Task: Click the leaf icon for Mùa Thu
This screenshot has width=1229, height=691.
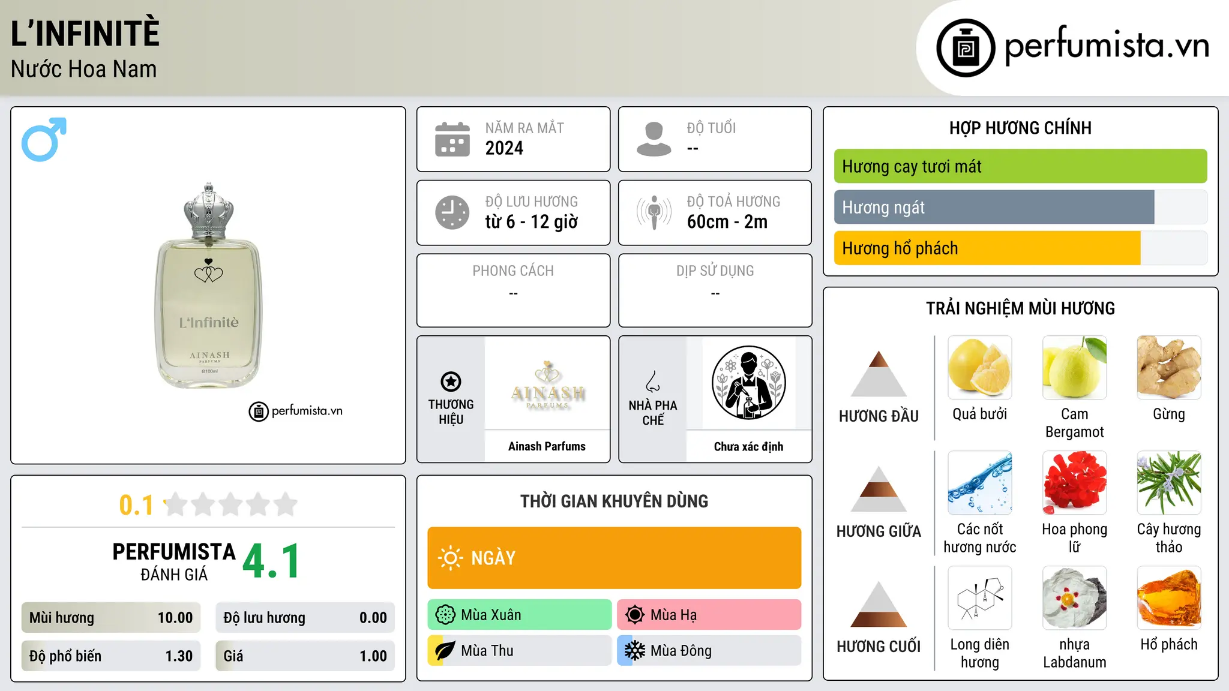Action: tap(445, 651)
